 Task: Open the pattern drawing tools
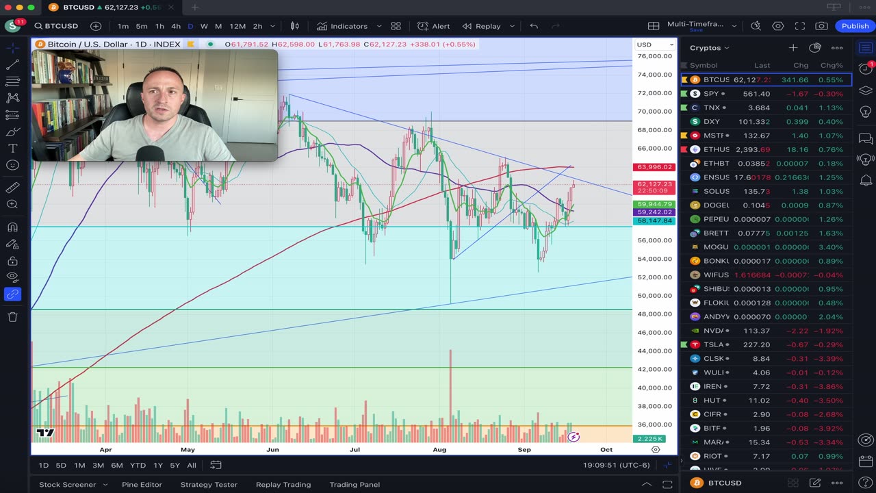[x=12, y=98]
